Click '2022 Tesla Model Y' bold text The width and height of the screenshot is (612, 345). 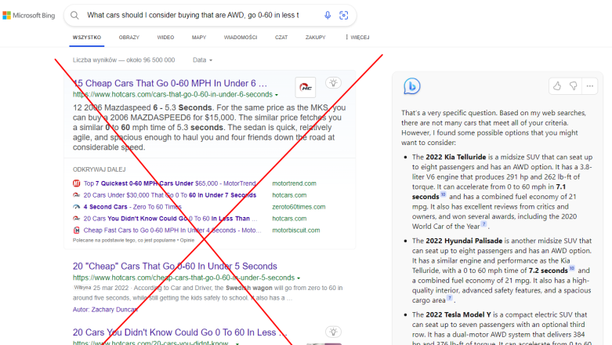click(x=458, y=314)
